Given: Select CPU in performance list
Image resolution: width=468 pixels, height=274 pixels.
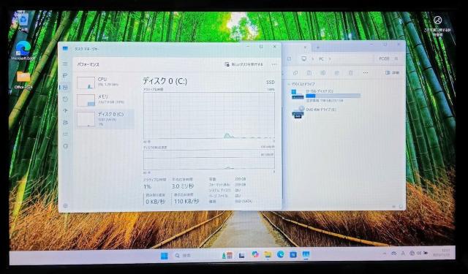Looking at the screenshot, I should pos(105,83).
